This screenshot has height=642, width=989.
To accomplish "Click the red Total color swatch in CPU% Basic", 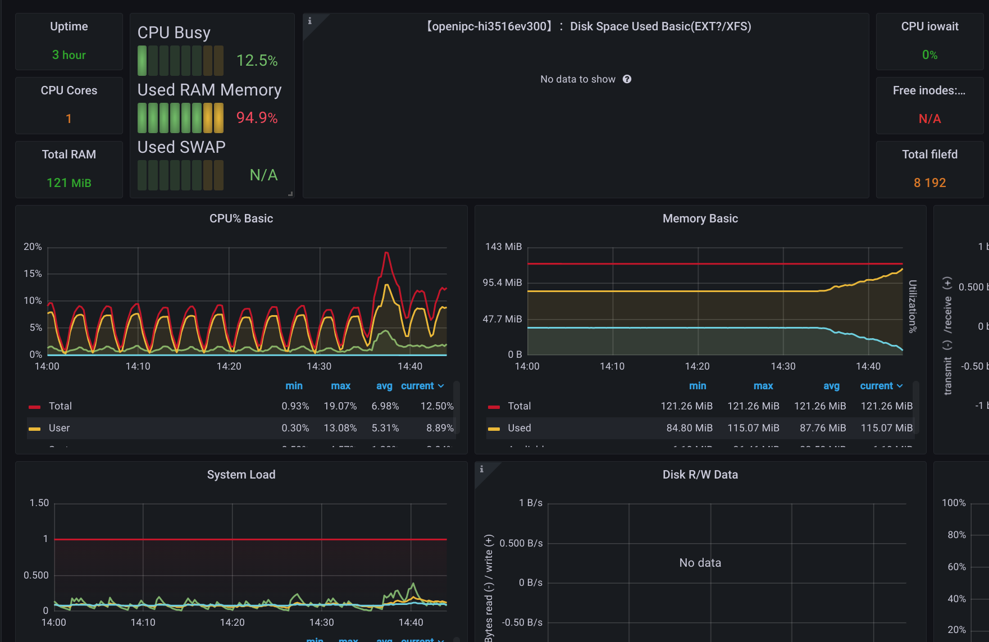I will (35, 406).
